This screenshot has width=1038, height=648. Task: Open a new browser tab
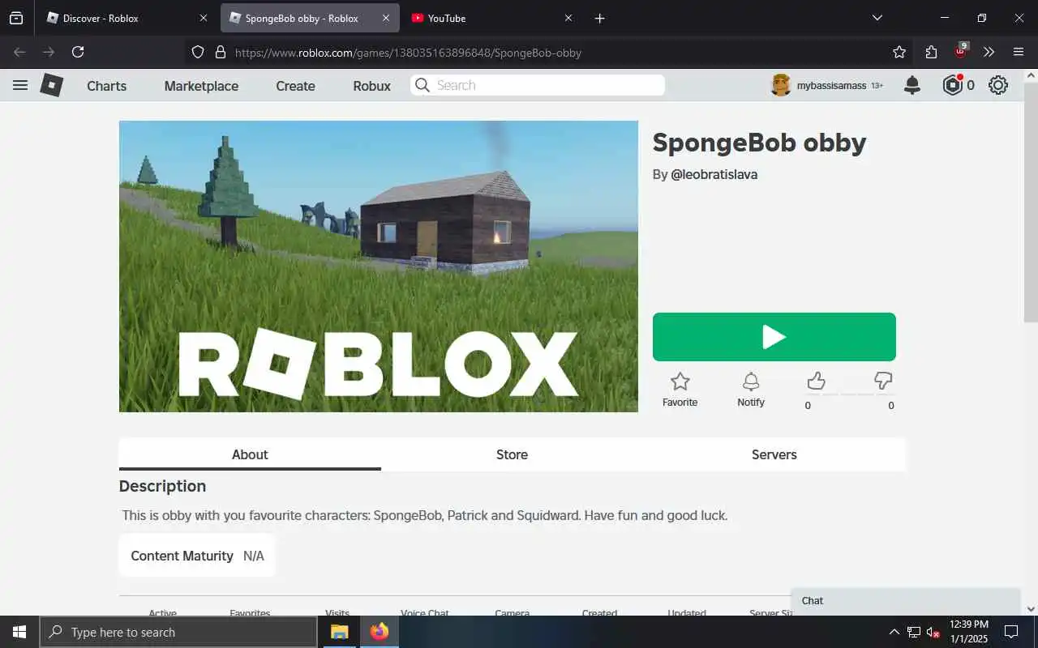pyautogui.click(x=599, y=18)
